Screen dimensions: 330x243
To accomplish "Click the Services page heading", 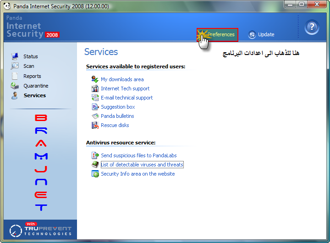I will (x=101, y=52).
